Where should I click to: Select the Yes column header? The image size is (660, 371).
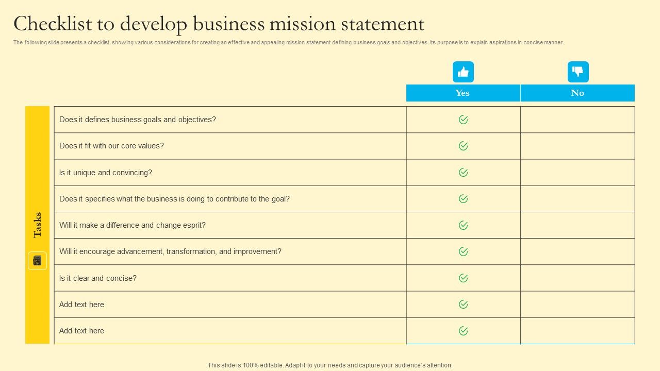tap(463, 93)
